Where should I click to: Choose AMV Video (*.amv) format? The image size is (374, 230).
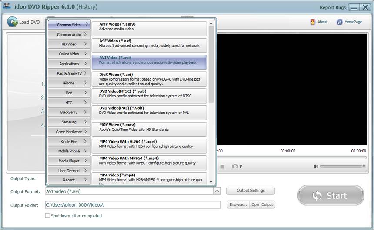pyautogui.click(x=149, y=29)
